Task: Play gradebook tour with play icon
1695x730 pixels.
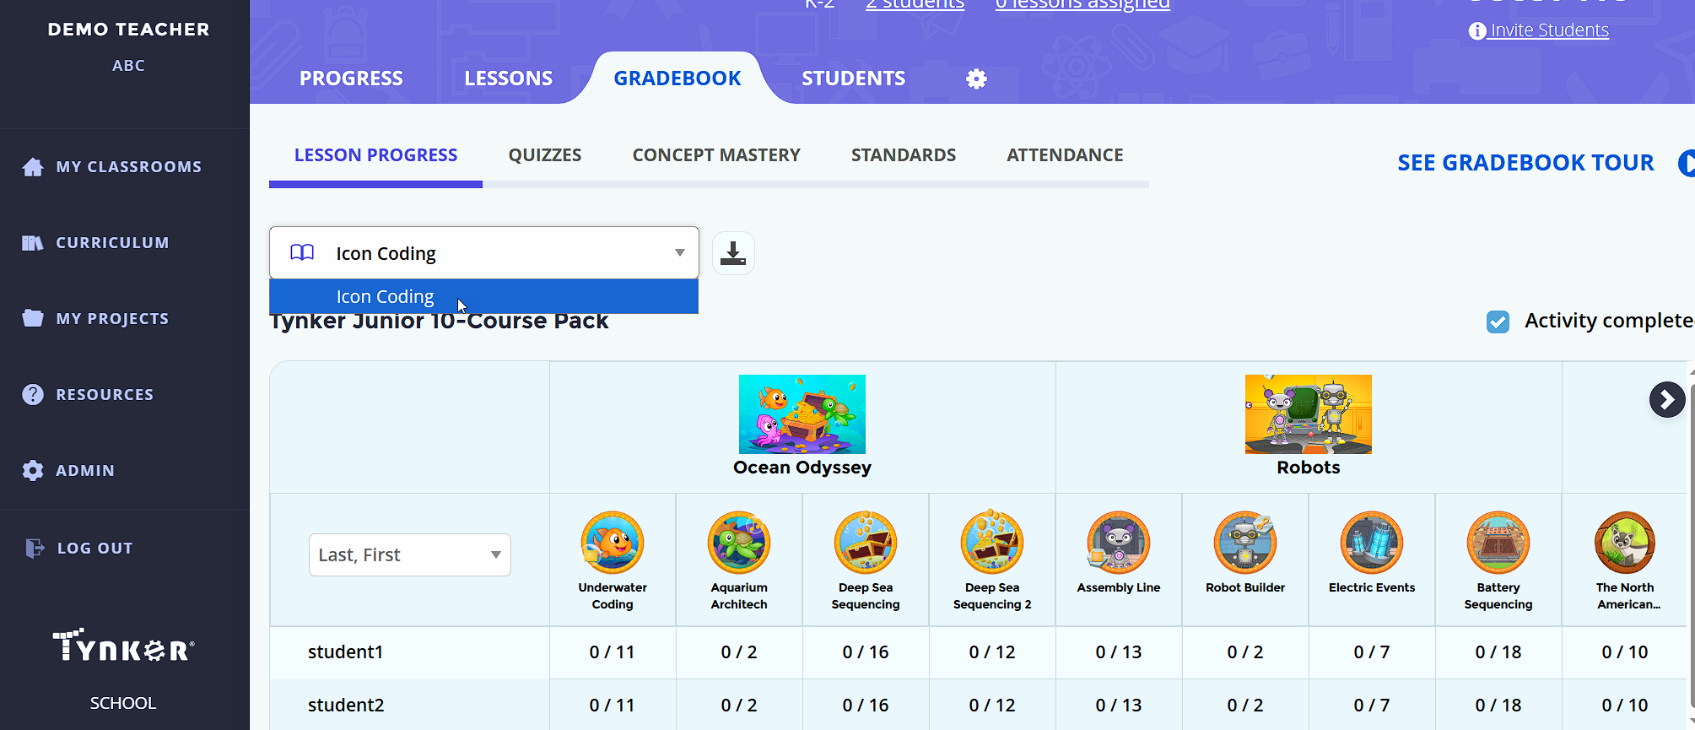Action: coord(1687,163)
